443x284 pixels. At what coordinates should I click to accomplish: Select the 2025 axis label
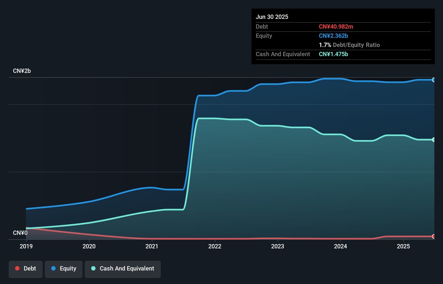403,246
